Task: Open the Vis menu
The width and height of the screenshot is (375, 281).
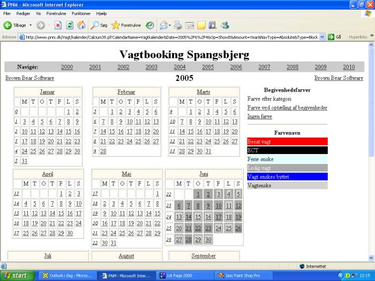Action: 38,13
